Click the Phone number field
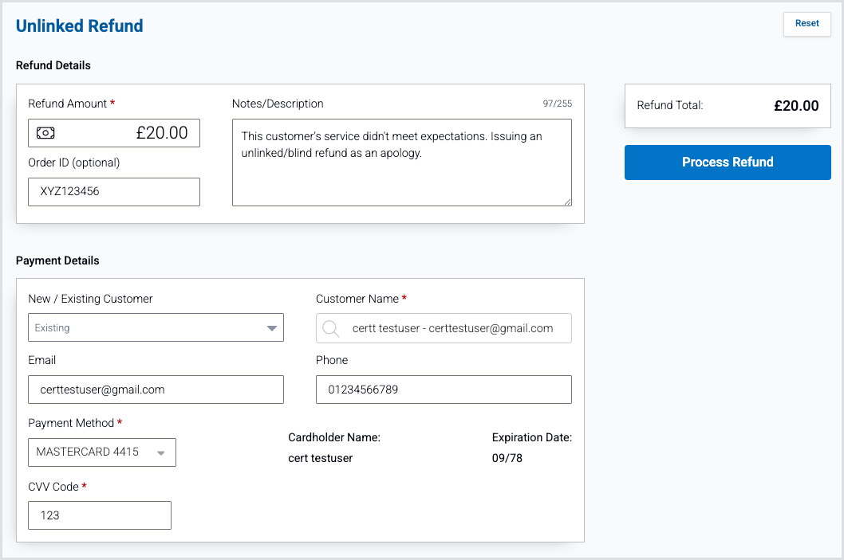 [x=444, y=390]
